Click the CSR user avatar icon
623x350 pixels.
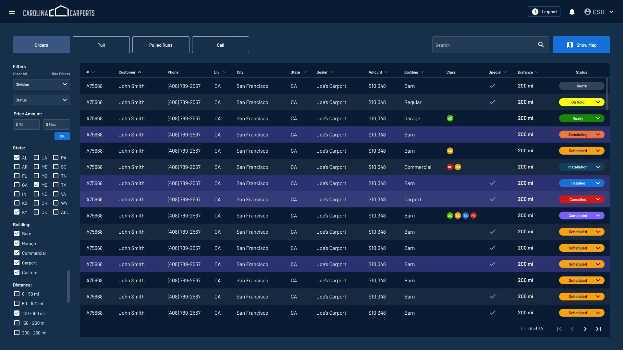[x=588, y=12]
